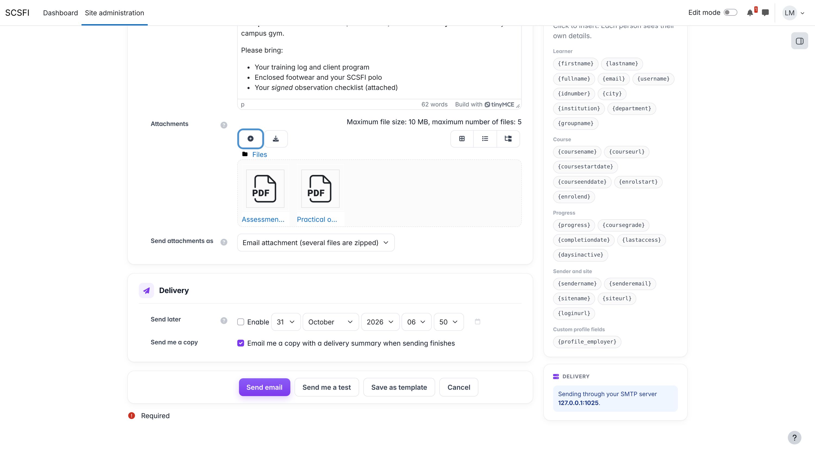The image size is (815, 458).
Task: Open help for Attachments field
Action: [224, 125]
